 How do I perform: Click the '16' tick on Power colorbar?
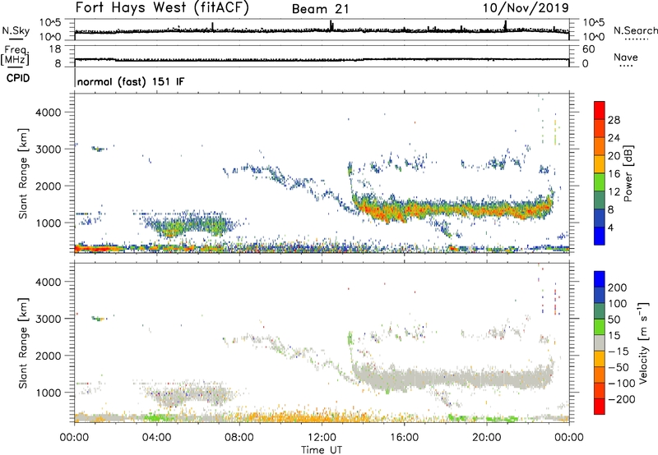click(614, 174)
